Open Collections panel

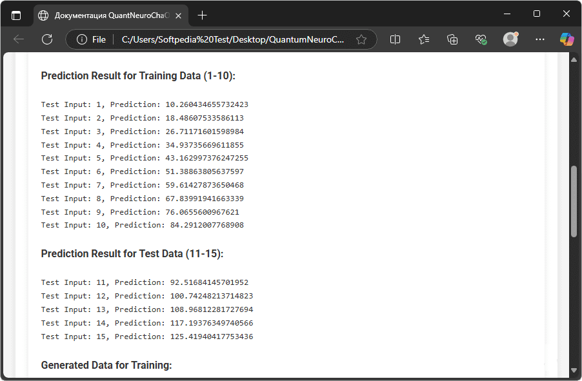click(452, 39)
